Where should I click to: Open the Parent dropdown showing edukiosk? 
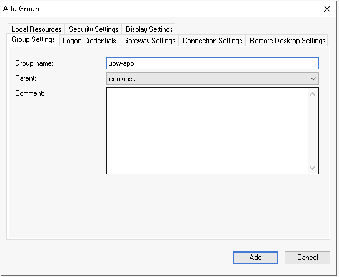[x=213, y=79]
